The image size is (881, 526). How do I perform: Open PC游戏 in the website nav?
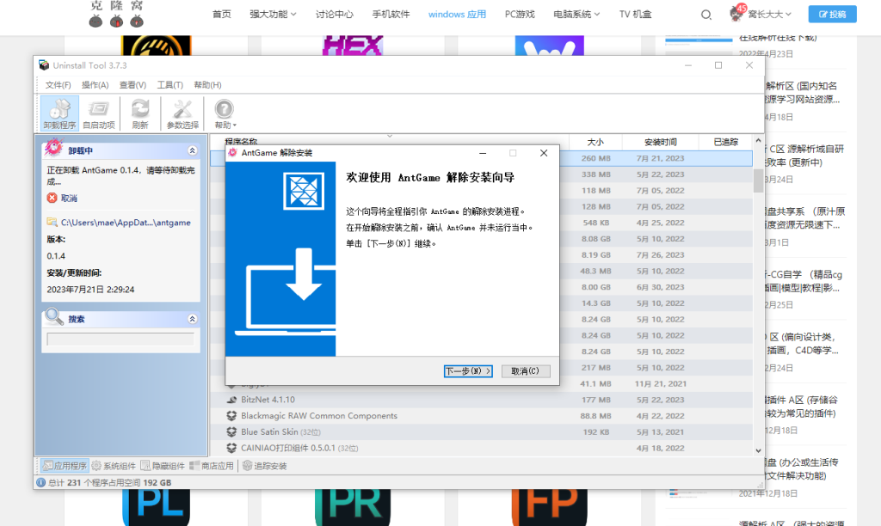pos(520,15)
